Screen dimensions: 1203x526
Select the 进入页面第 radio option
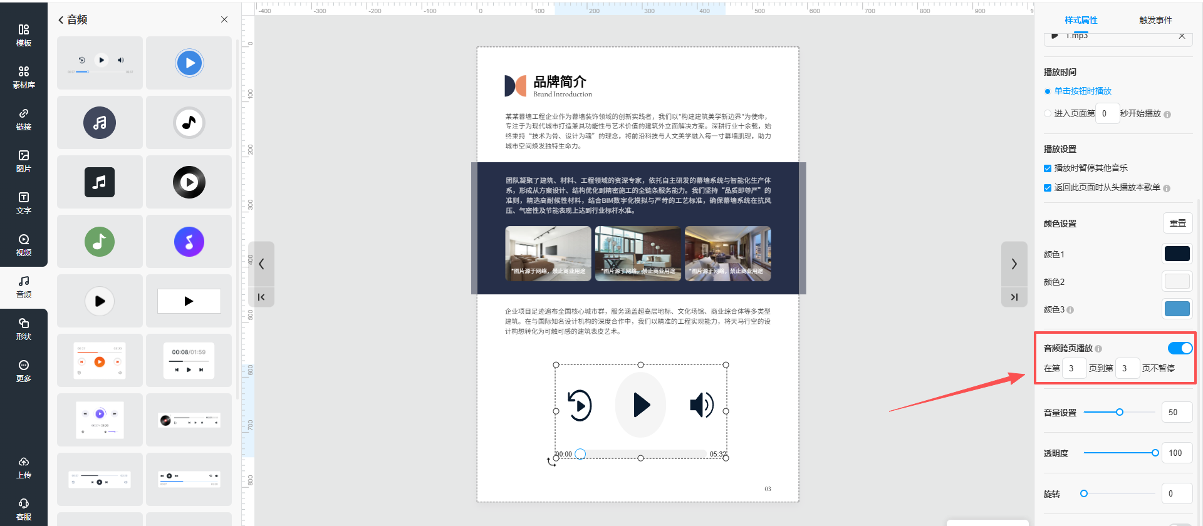pos(1048,113)
